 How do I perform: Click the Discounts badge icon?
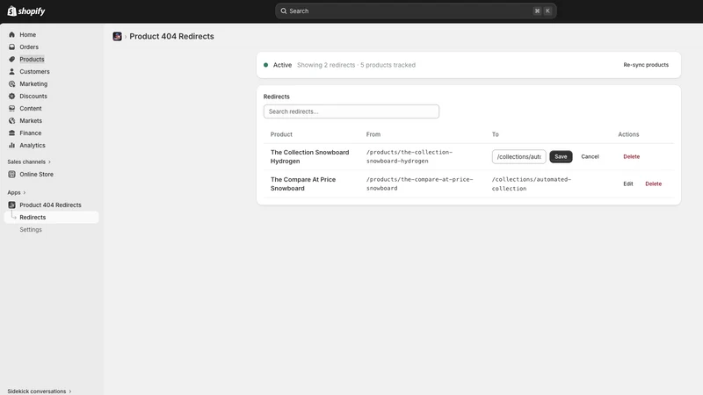point(11,96)
